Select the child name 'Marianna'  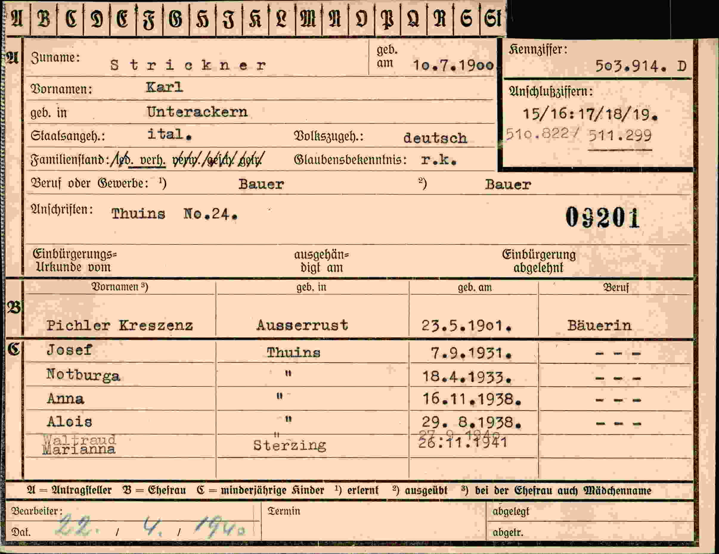click(79, 450)
